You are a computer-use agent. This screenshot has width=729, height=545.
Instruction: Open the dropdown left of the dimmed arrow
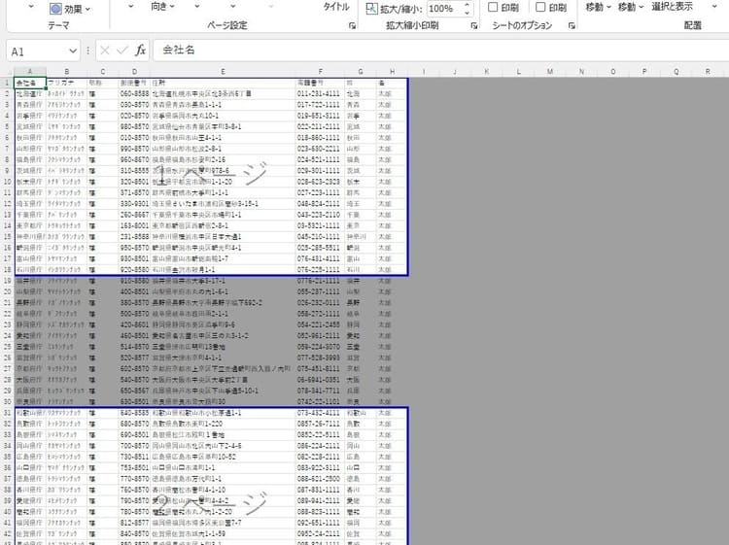233,7
